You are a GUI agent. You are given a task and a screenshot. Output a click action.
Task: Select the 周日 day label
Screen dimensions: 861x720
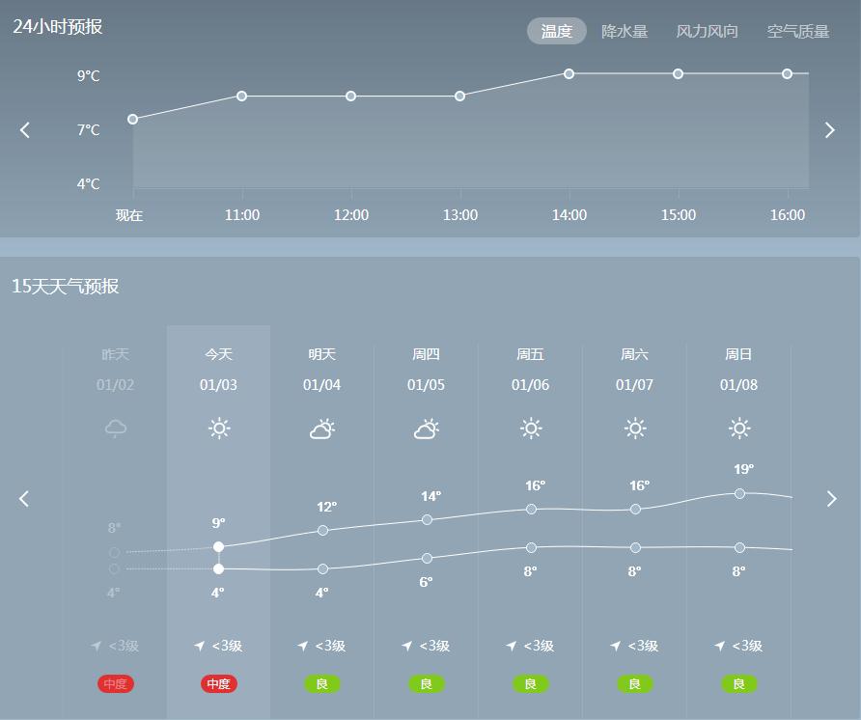pos(738,354)
